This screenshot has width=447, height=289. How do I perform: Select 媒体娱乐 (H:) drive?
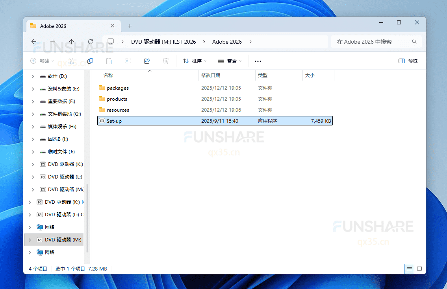(62, 127)
